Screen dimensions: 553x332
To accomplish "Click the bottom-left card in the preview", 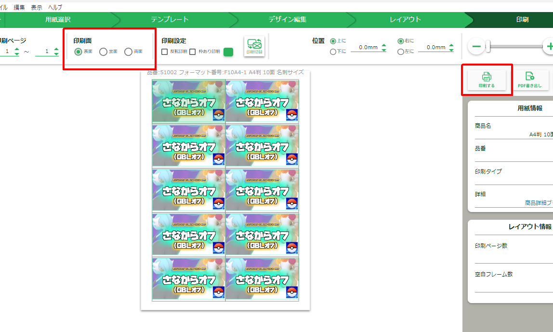I will tap(189, 279).
